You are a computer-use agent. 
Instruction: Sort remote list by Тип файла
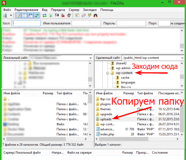coord(145,93)
